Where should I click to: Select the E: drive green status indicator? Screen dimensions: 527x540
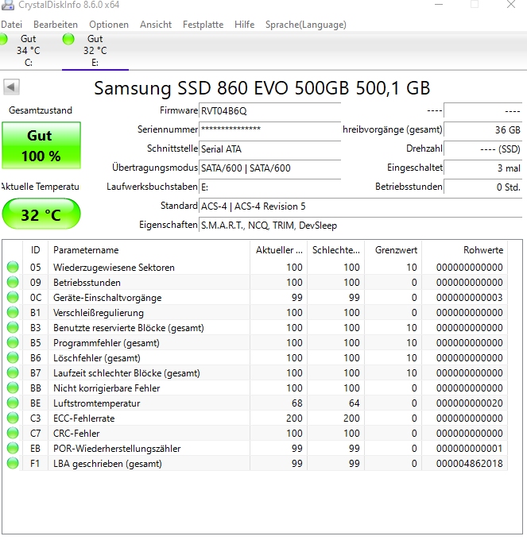click(x=68, y=39)
